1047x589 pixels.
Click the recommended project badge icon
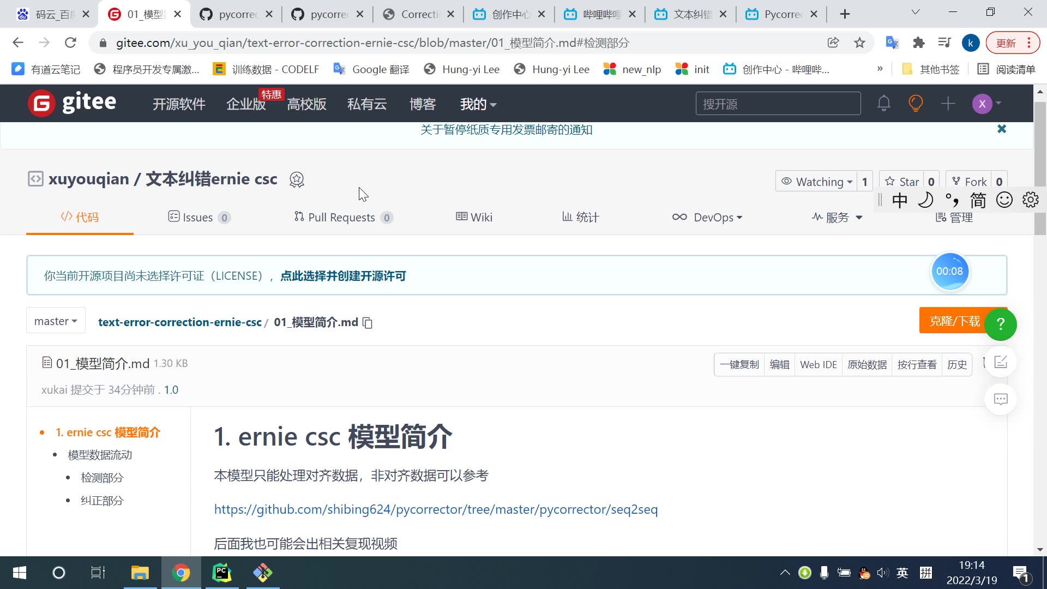click(297, 179)
